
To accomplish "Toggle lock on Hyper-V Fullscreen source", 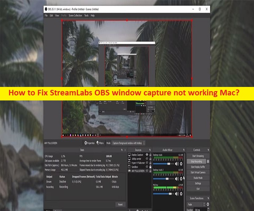I will [150, 162].
